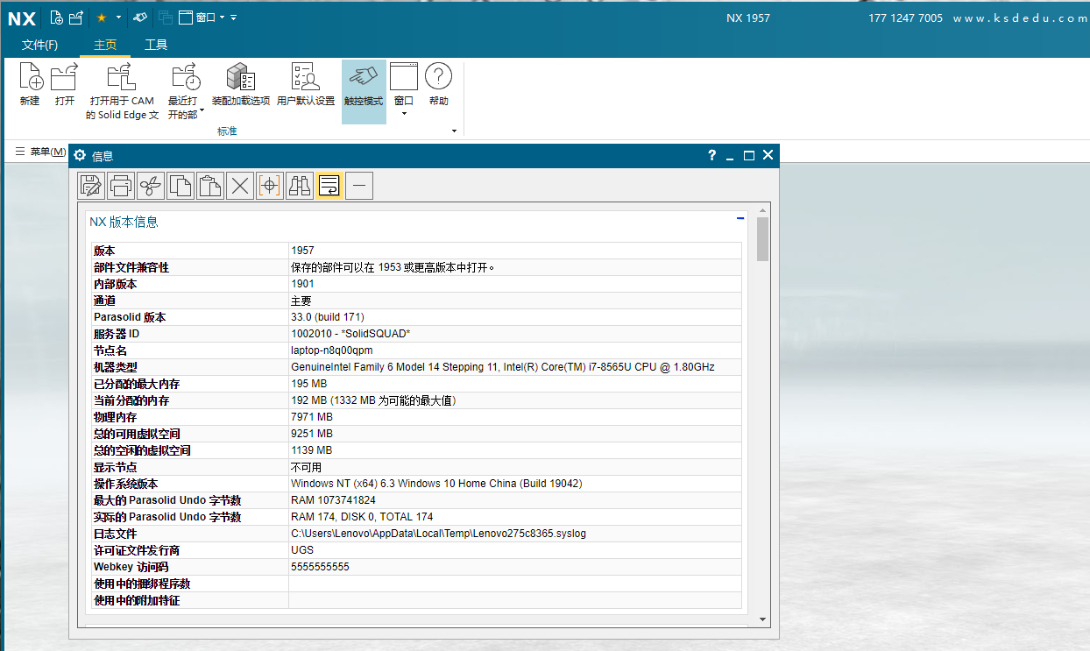1090x651 pixels.
Task: Click the touch mode hand icon in title bar
Action: click(139, 18)
